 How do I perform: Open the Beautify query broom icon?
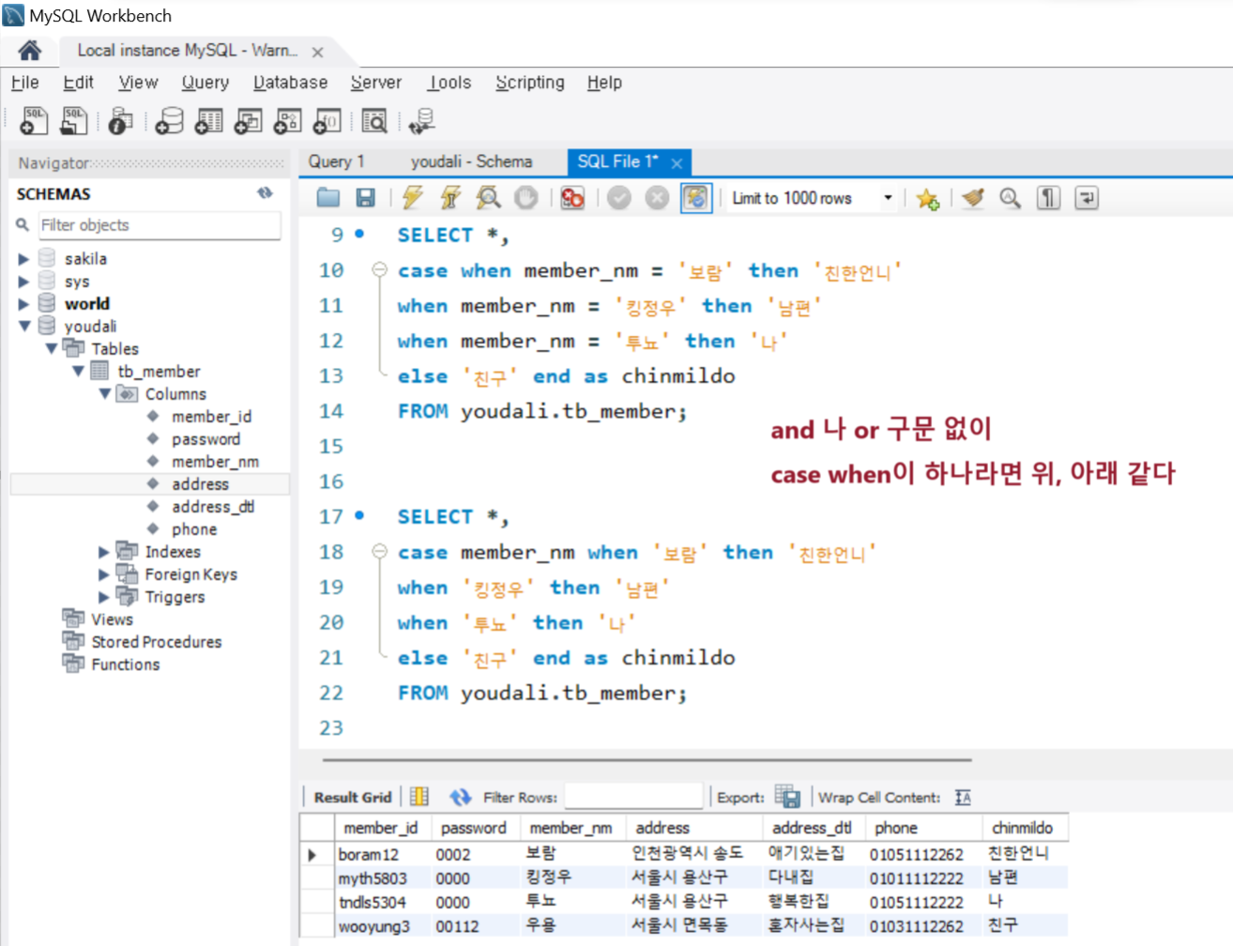tap(973, 198)
